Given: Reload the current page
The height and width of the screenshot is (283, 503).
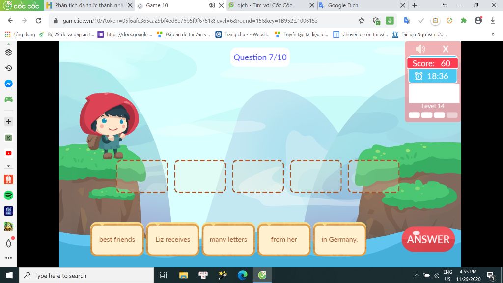Looking at the screenshot, I should coord(38,21).
